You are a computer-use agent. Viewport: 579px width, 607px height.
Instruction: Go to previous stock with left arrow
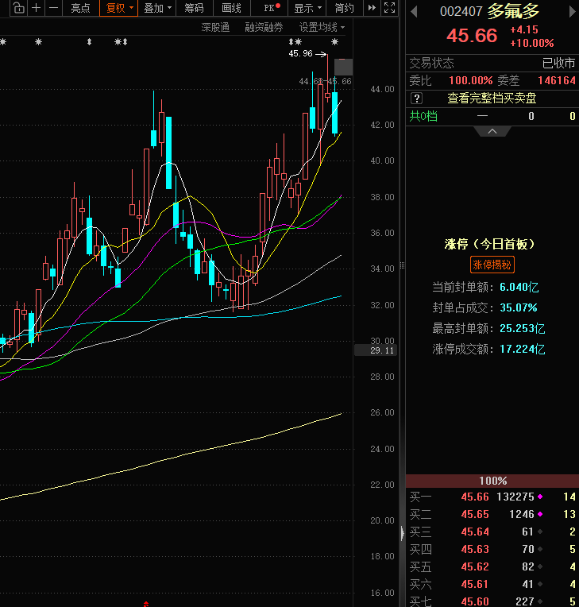click(414, 12)
